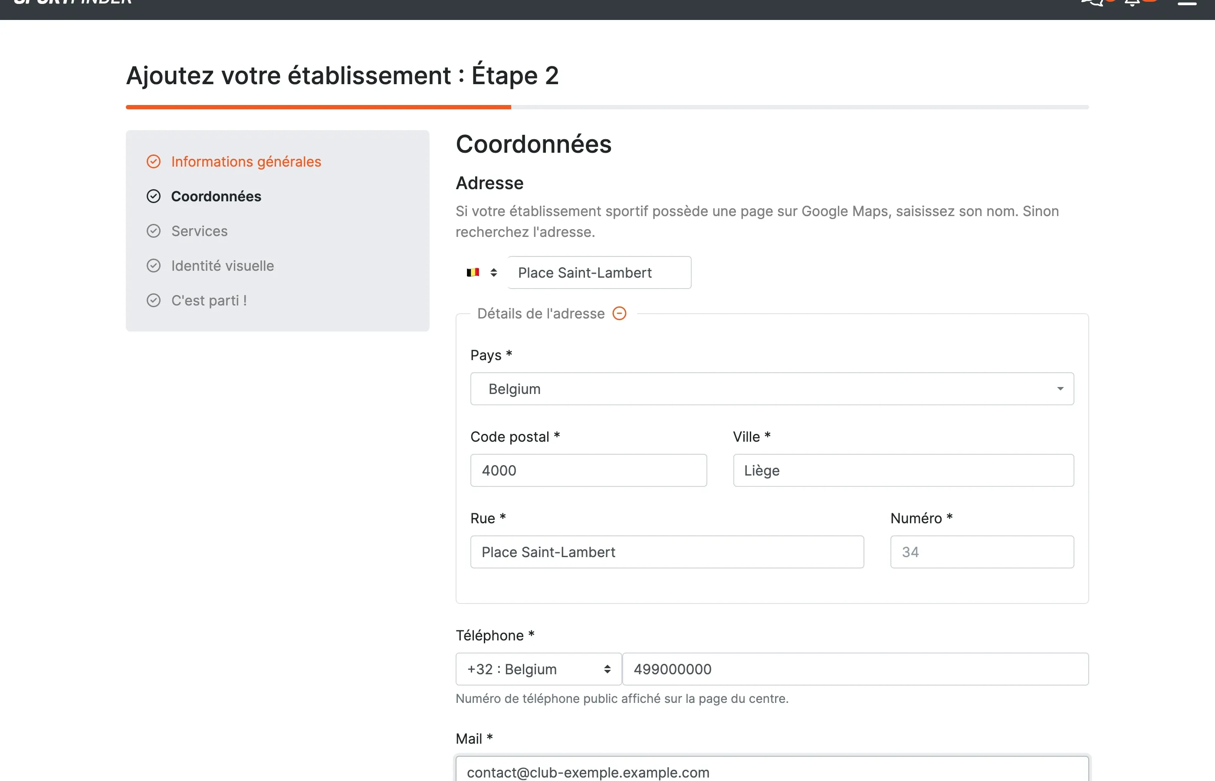Open the notifications bell in the top bar

click(1132, 3)
